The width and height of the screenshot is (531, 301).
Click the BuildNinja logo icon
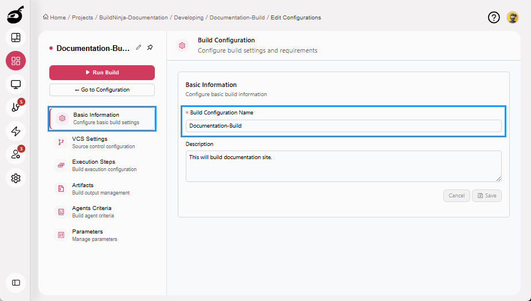[15, 15]
